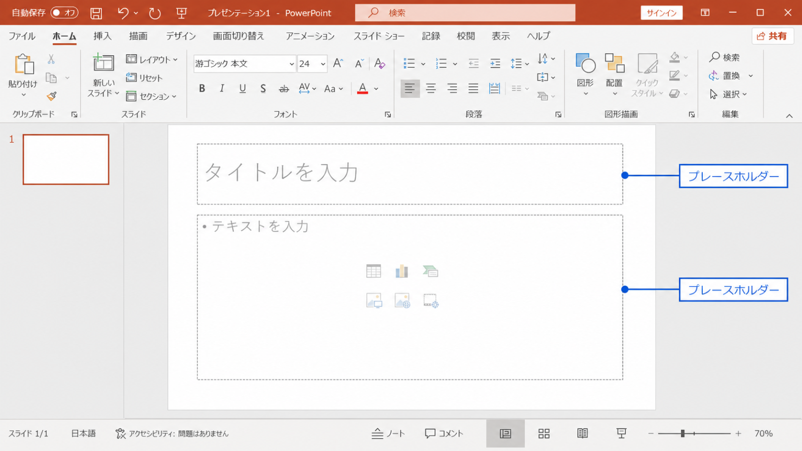This screenshot has height=451, width=802.
Task: Decrease font size with small A icon
Action: point(359,64)
